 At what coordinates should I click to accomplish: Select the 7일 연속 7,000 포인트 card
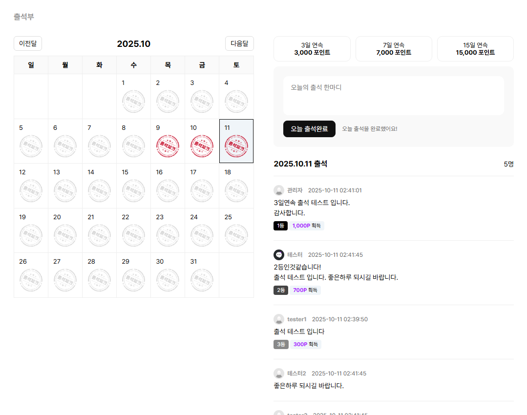tap(394, 49)
